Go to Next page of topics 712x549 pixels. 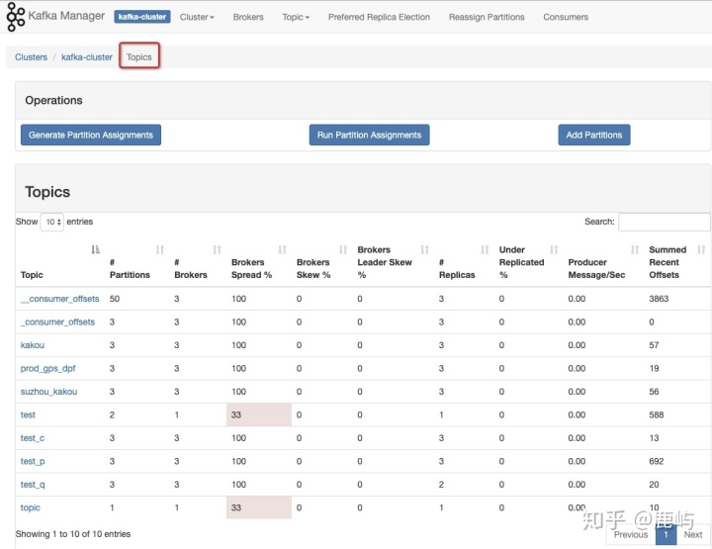[x=693, y=535]
